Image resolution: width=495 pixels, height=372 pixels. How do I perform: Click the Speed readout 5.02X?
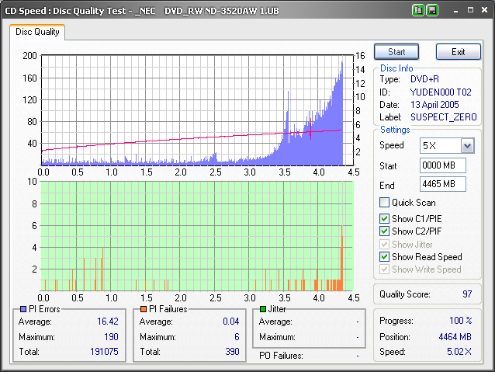coord(459,352)
